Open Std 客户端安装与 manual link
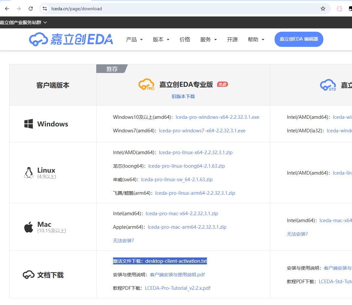 click(337, 268)
